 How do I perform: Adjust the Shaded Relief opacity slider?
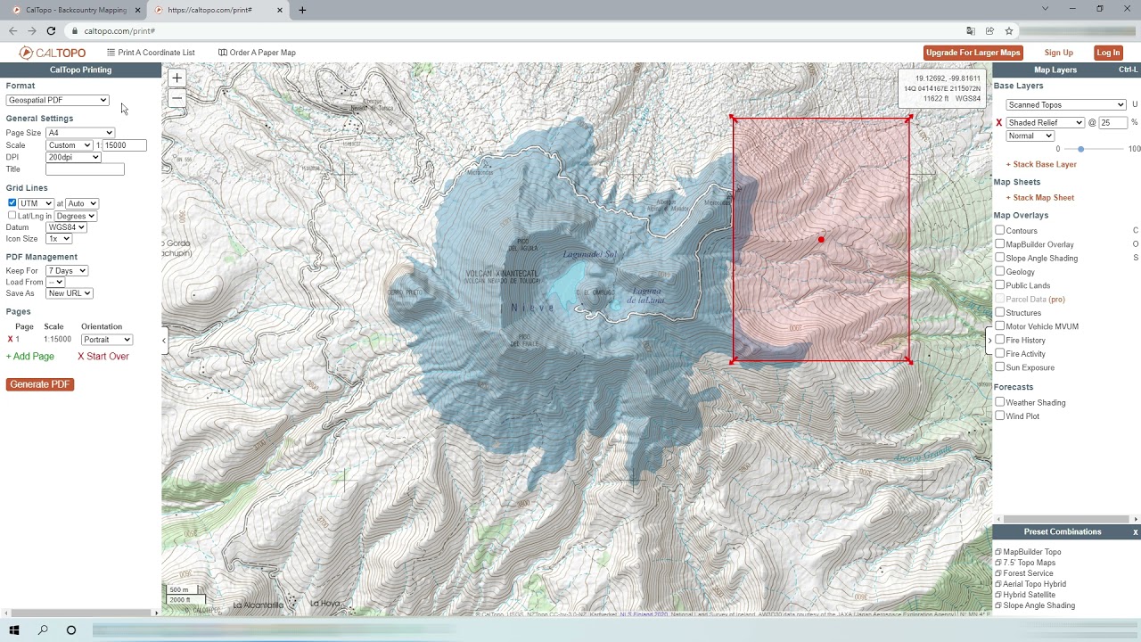[x=1080, y=149]
